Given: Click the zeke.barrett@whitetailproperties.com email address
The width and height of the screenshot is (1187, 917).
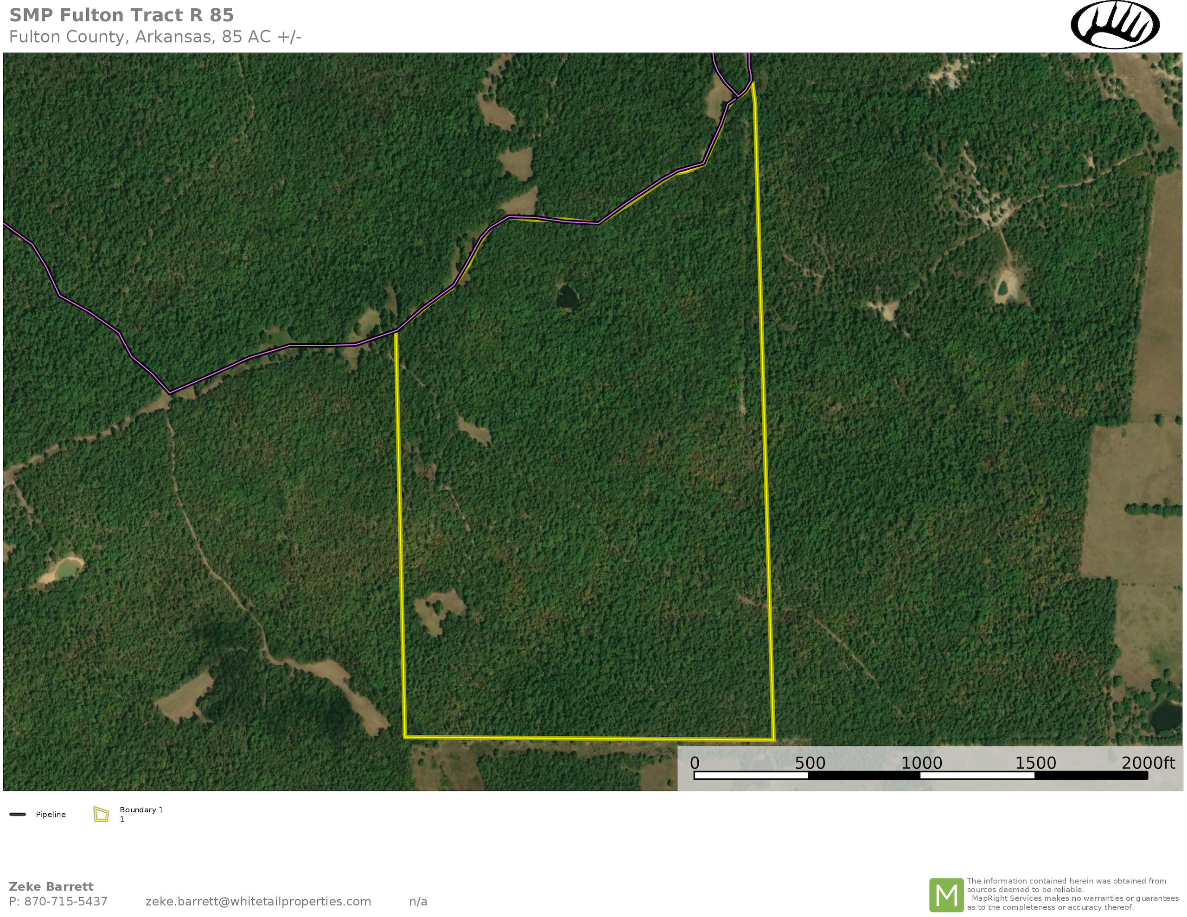Looking at the screenshot, I should 258,901.
